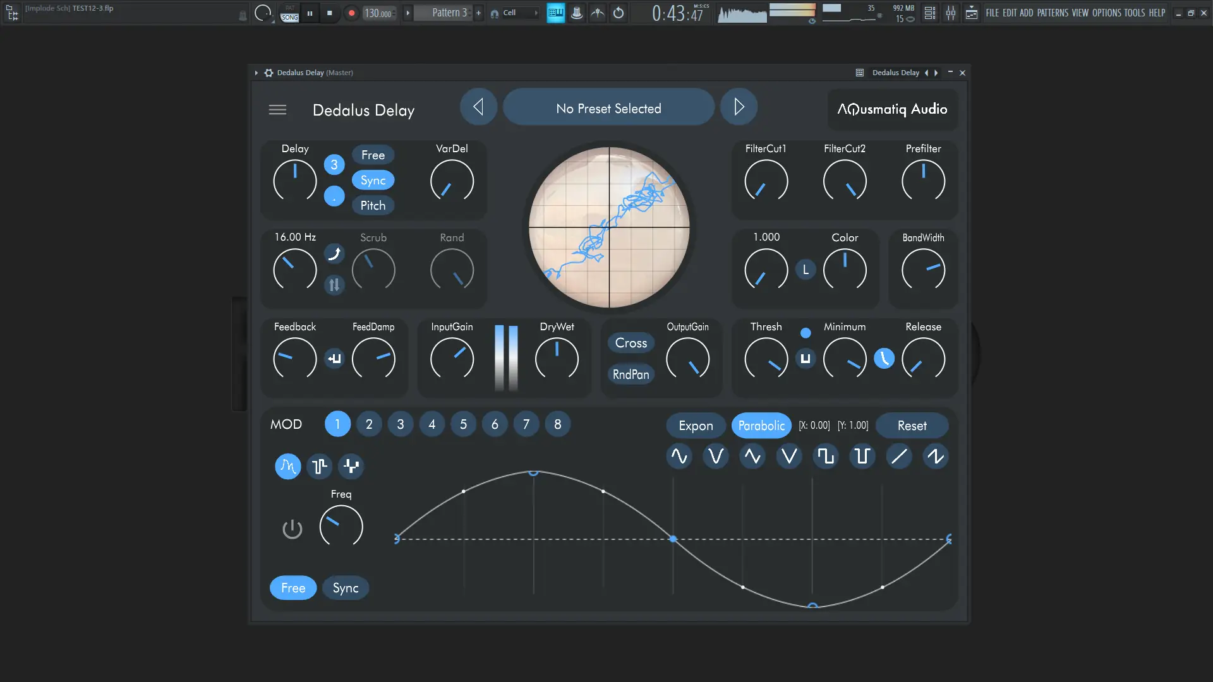Screen dimensions: 1213x682
Task: Click the ramp line LFO shape icon
Action: pos(898,456)
